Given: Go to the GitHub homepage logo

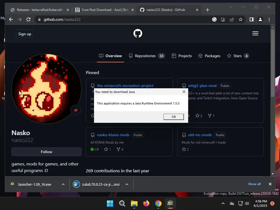Looking at the screenshot, I should pyautogui.click(x=138, y=33).
